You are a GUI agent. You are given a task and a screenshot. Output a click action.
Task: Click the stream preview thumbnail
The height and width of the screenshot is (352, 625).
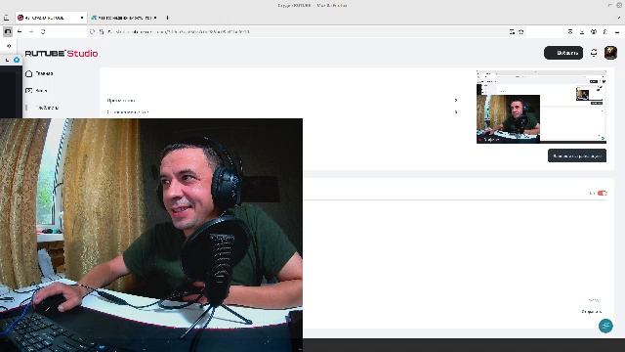coord(541,107)
